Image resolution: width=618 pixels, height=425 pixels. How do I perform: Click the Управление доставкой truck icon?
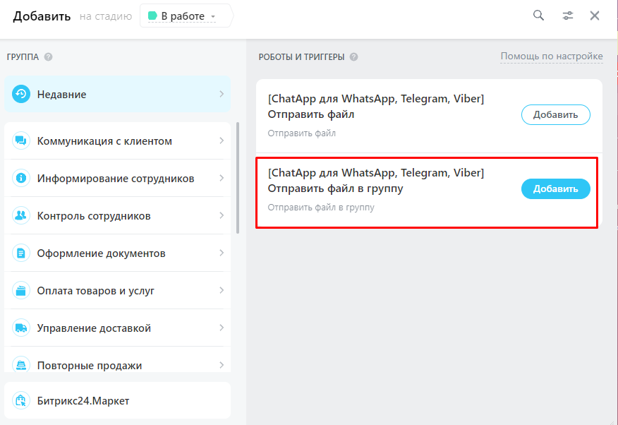pos(21,328)
